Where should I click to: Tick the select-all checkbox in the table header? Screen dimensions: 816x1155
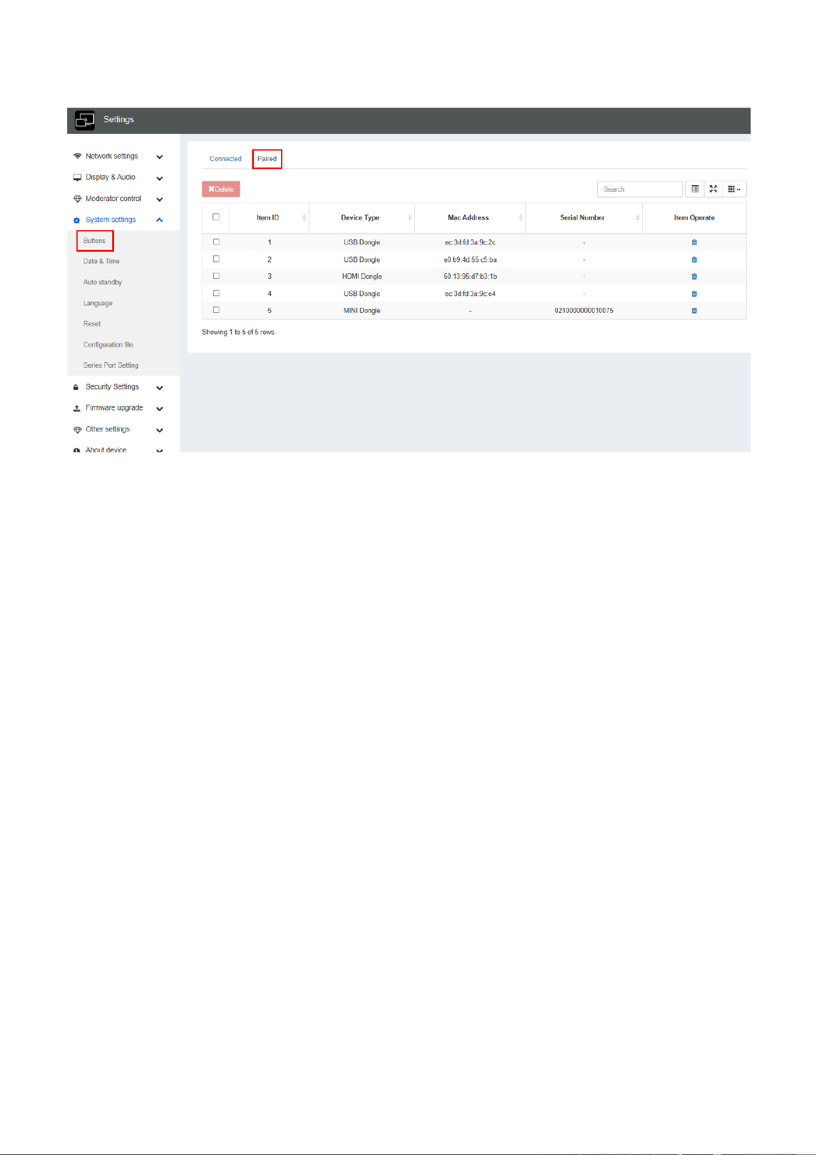point(216,217)
